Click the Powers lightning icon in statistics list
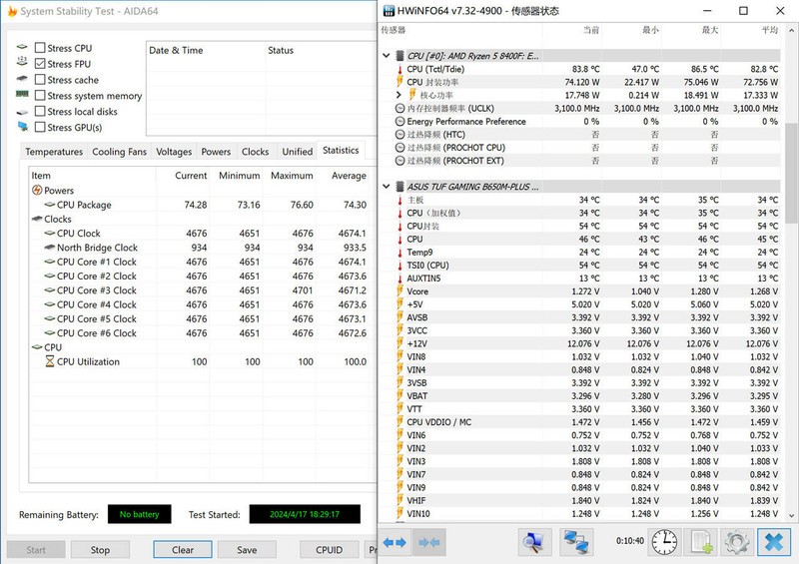799x564 pixels. point(37,190)
